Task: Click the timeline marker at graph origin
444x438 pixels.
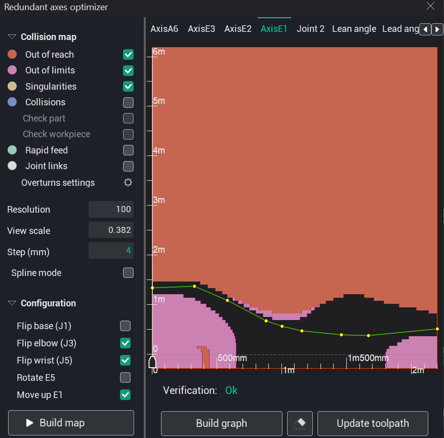Action: [152, 362]
